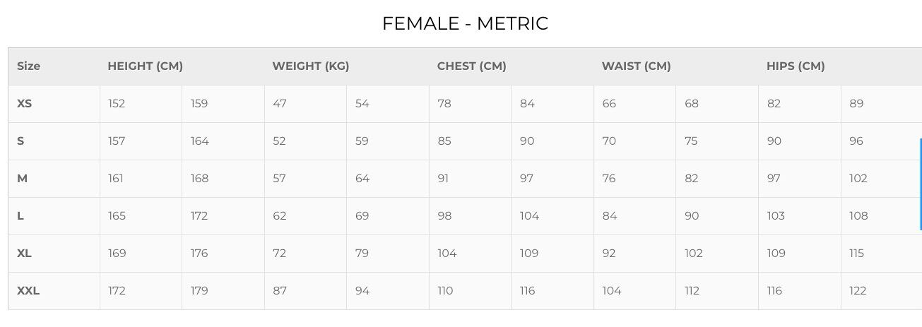Click the CHEST (CM) column header

pos(471,66)
